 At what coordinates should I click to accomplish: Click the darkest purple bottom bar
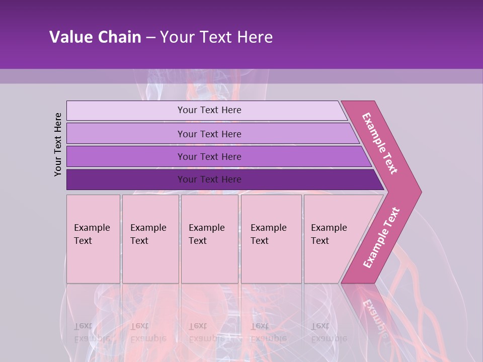209,179
